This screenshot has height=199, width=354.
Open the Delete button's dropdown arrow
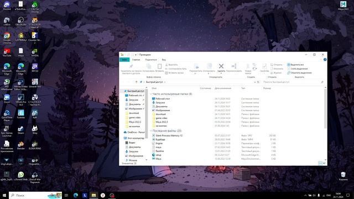pyautogui.click(x=221, y=74)
